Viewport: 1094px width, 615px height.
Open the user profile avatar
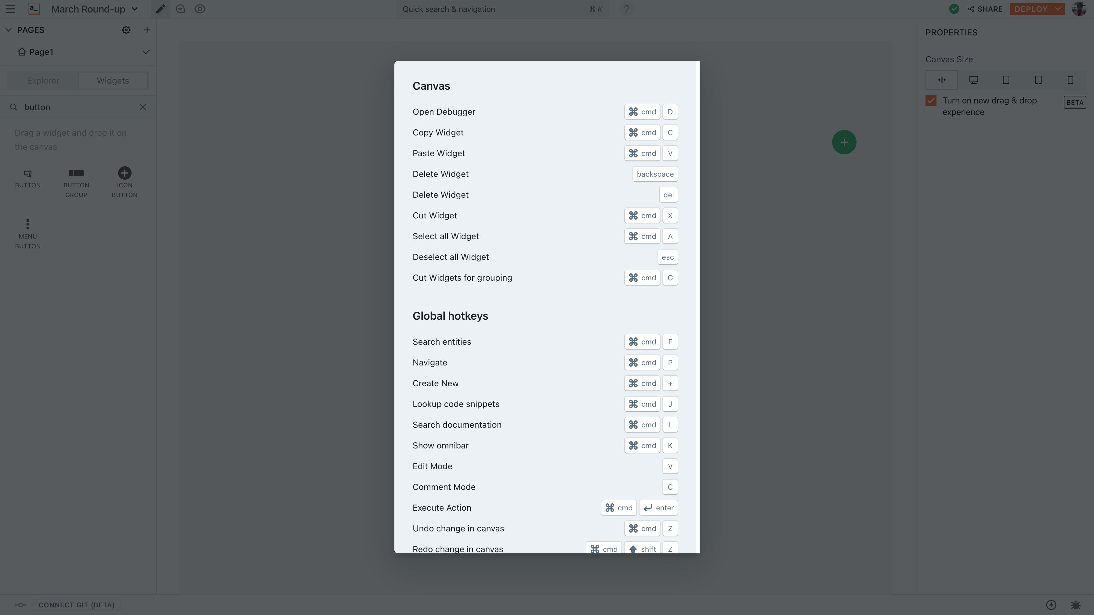click(1079, 9)
